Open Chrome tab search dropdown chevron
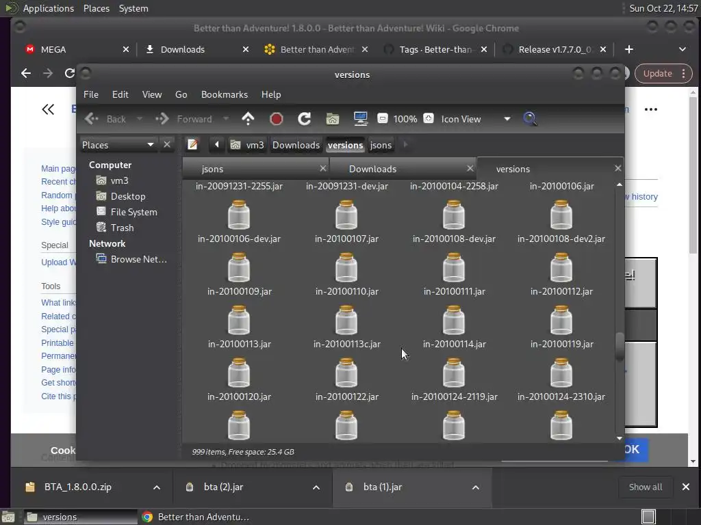Image resolution: width=701 pixels, height=525 pixels. coord(683,49)
